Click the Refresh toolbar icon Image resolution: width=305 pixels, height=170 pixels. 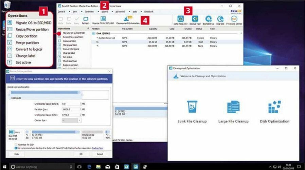(85, 19)
